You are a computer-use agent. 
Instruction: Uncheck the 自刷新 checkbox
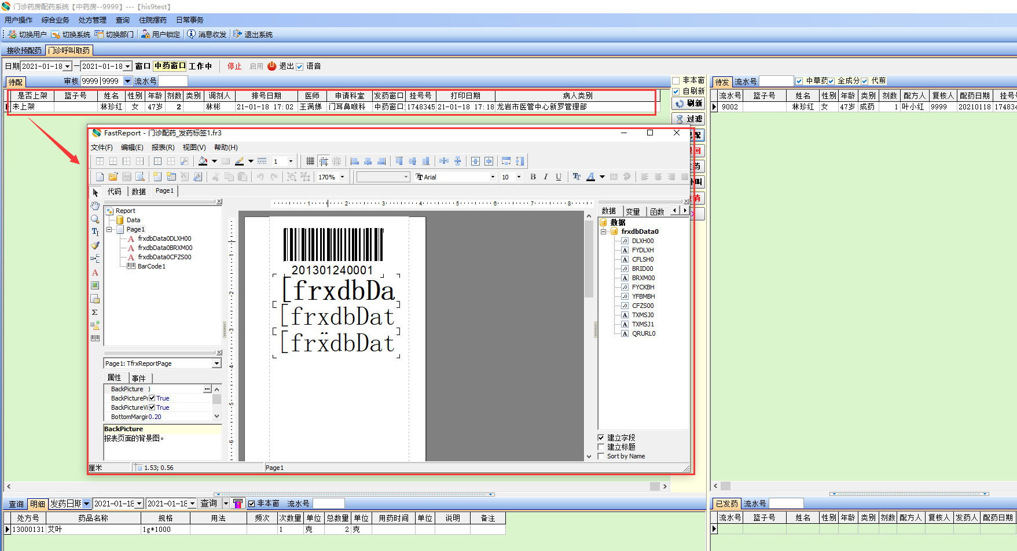click(675, 91)
